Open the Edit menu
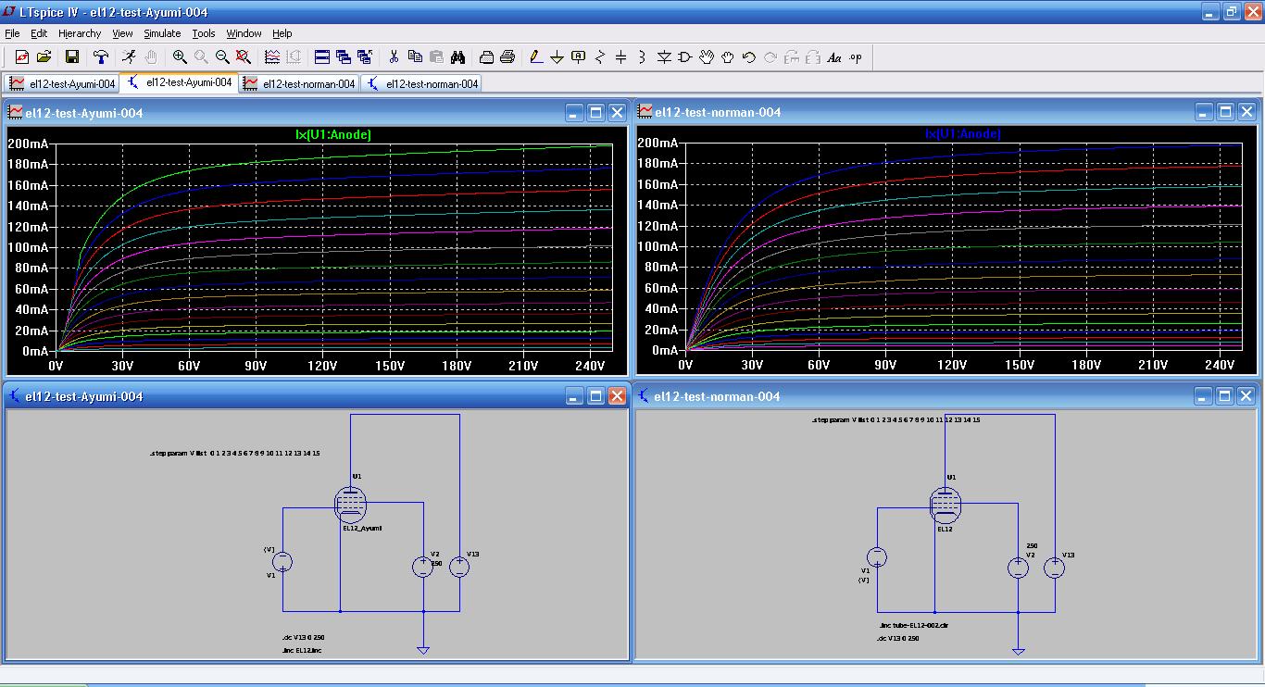Image resolution: width=1265 pixels, height=687 pixels. [39, 33]
